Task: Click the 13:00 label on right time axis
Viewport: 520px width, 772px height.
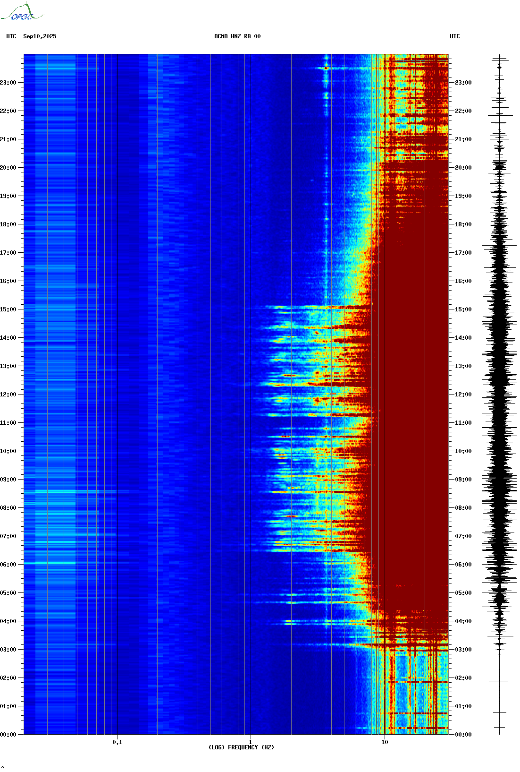Action: pos(463,366)
